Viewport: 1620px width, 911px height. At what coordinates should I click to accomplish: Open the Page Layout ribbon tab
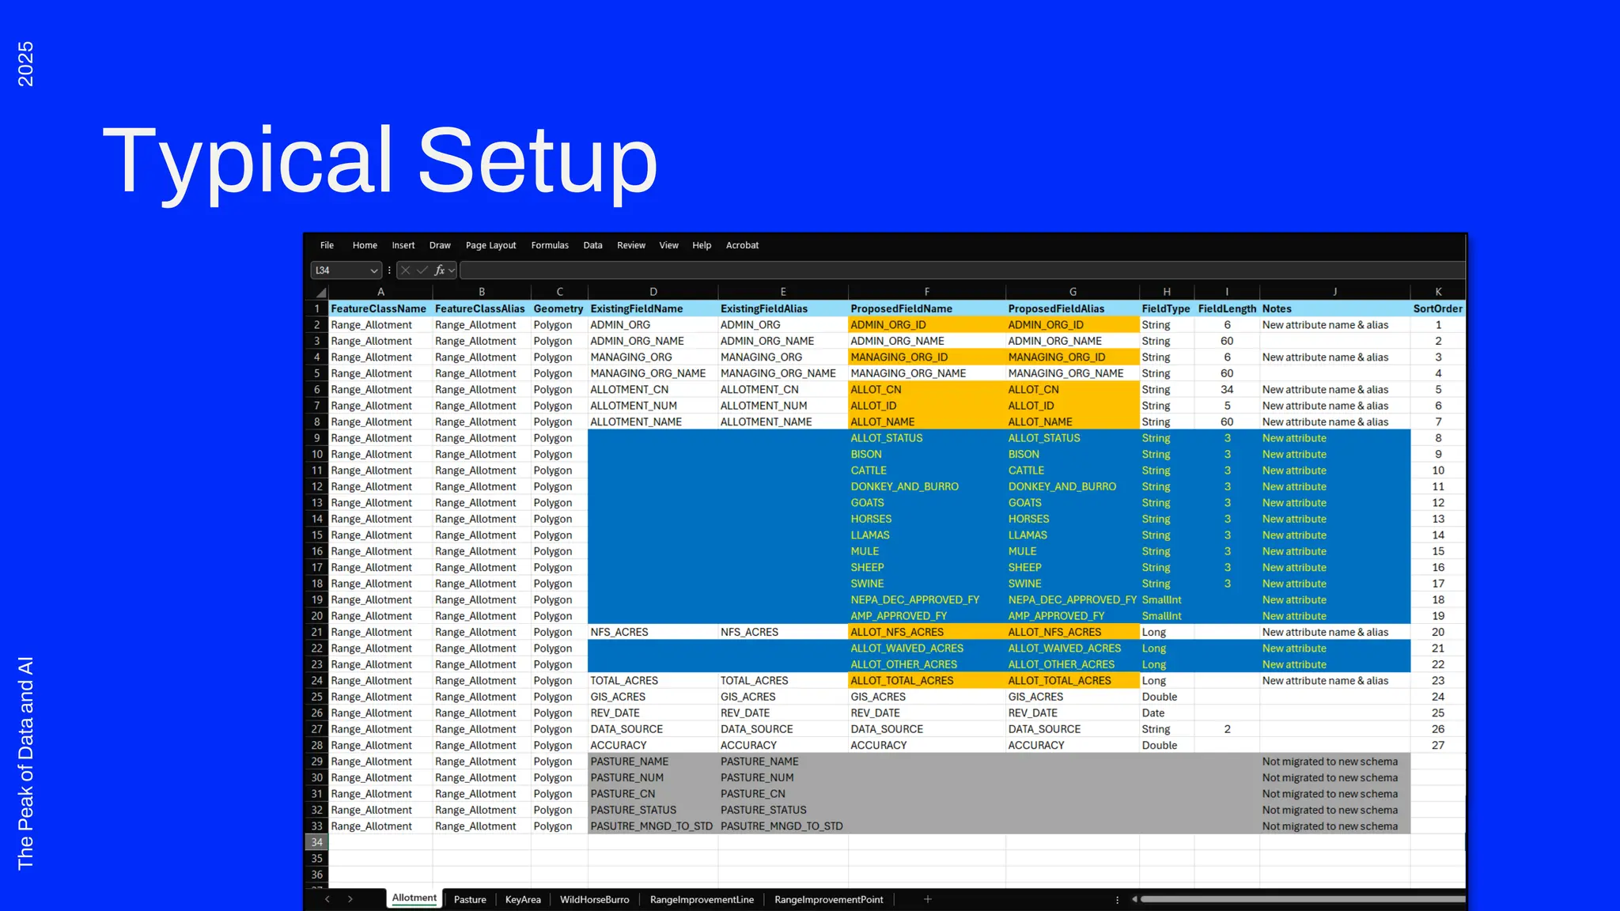pos(490,245)
